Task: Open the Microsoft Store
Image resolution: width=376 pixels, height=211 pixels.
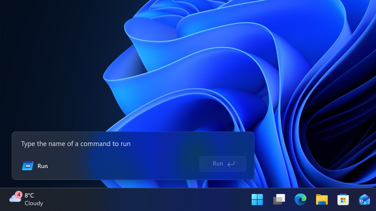Action: tap(343, 199)
